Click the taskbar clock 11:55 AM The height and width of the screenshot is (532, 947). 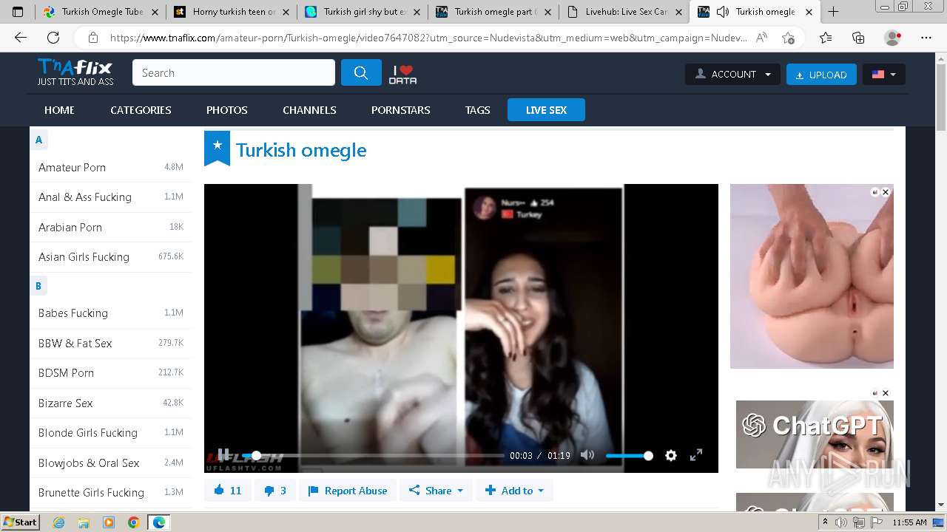pyautogui.click(x=909, y=522)
